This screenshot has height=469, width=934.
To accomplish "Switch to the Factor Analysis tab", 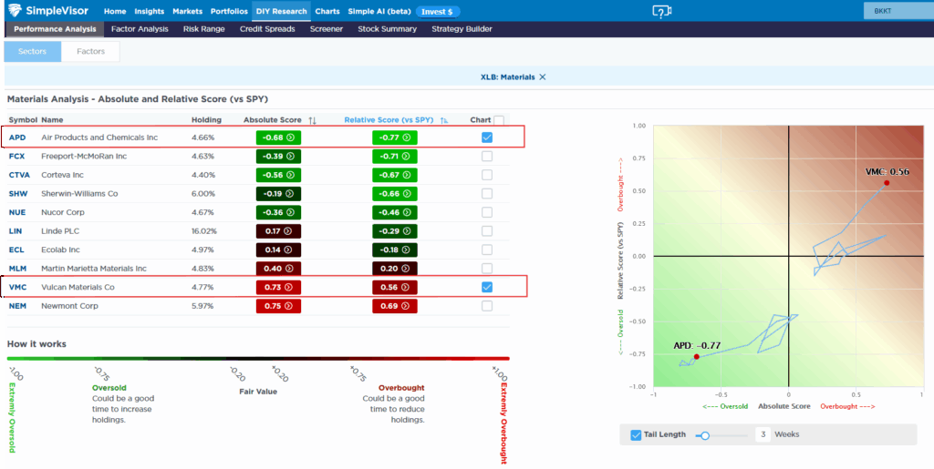I will (x=140, y=29).
